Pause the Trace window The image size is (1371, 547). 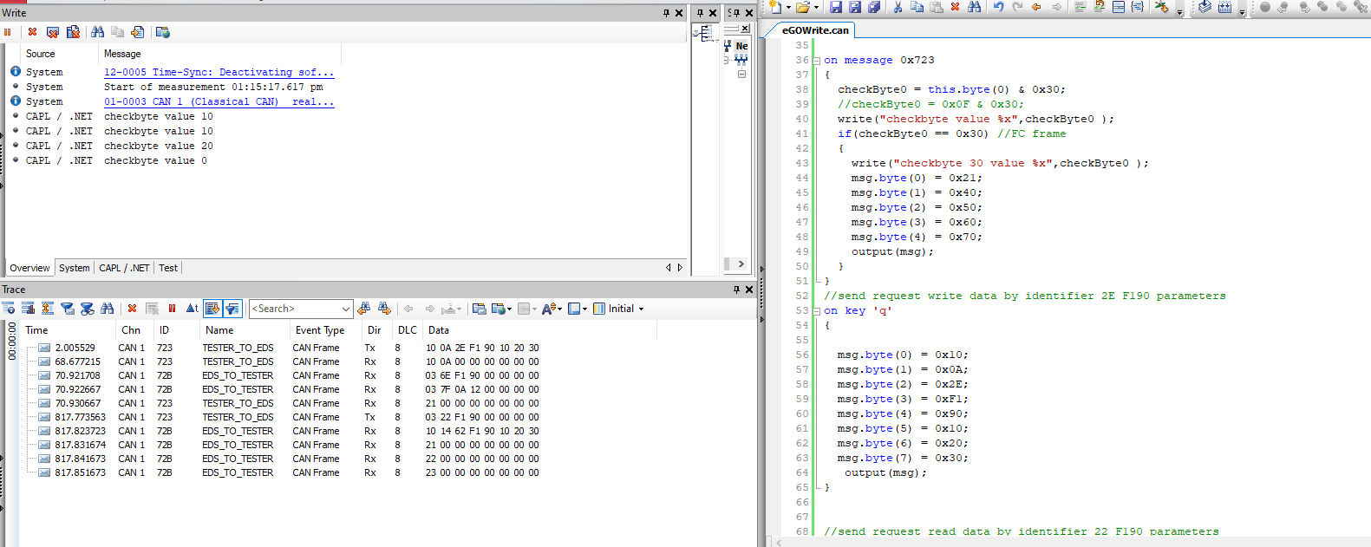point(172,309)
